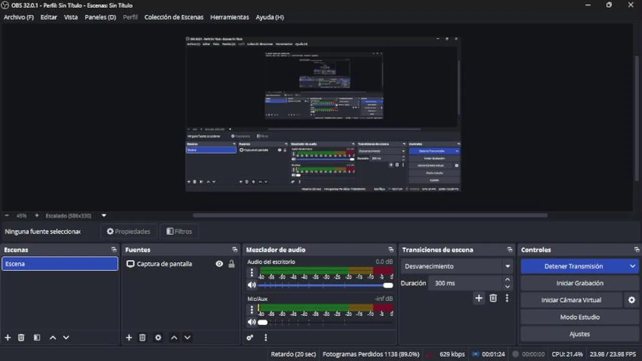Viewport: 642px width, 361px height.
Task: Pop out Transiciones de escena dock
Action: (x=509, y=249)
